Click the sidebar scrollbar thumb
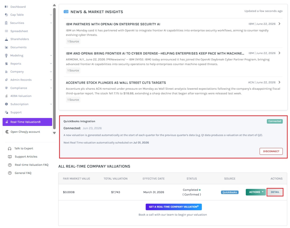The height and width of the screenshot is (228, 290). [54, 69]
